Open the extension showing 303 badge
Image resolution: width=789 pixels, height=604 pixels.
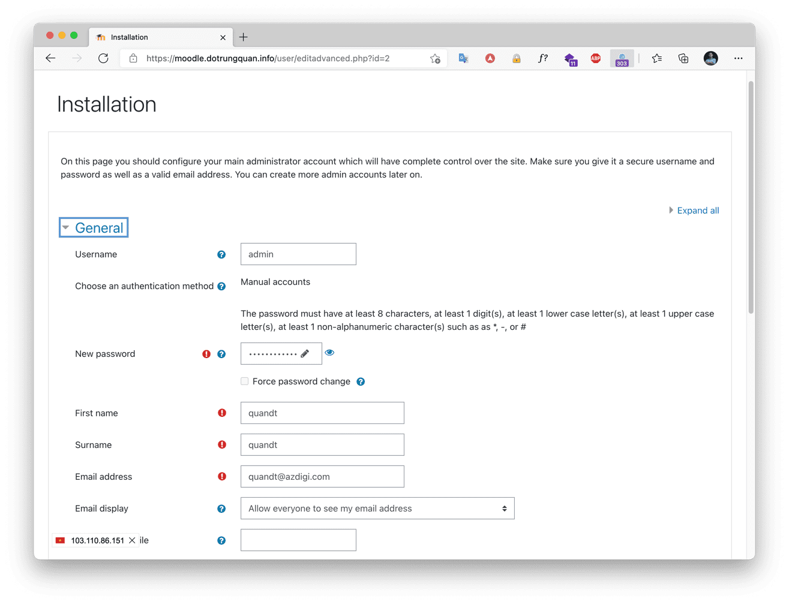(622, 59)
